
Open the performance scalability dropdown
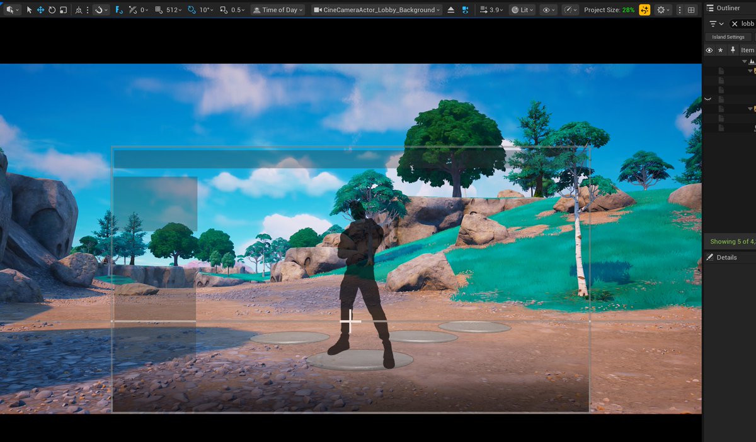(x=570, y=10)
